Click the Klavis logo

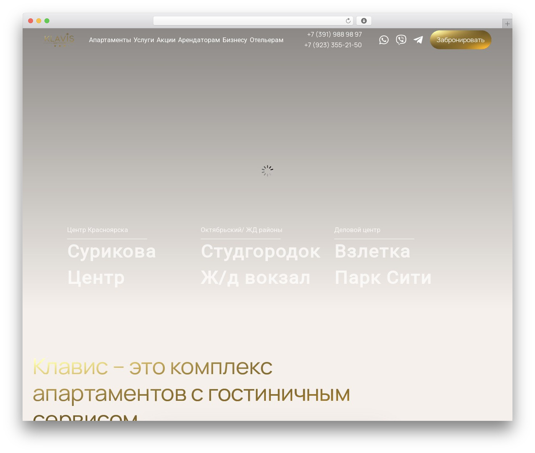pyautogui.click(x=59, y=40)
